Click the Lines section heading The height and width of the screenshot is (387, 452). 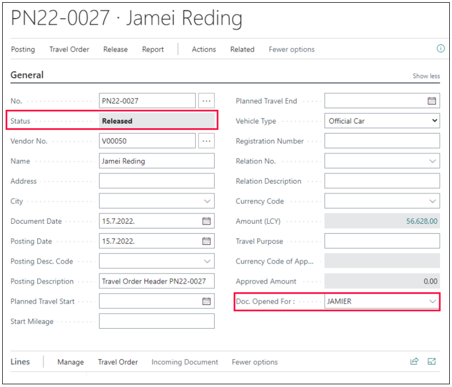click(x=20, y=361)
